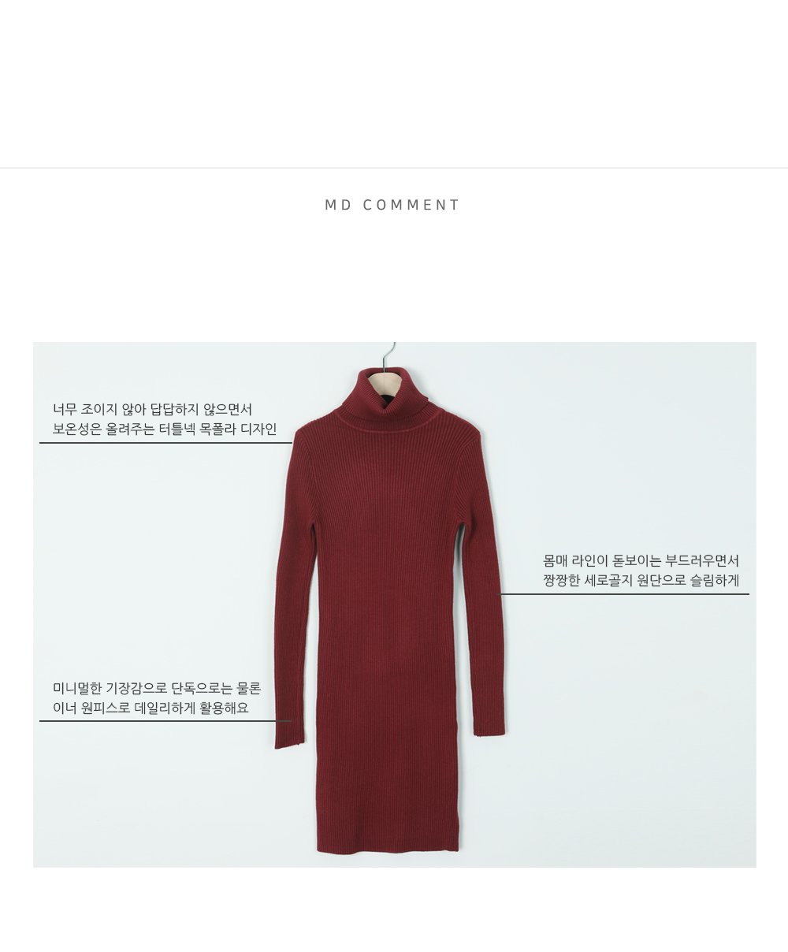Click the text line '이너 원피스로 데일리하게 활용해요'

(x=151, y=708)
